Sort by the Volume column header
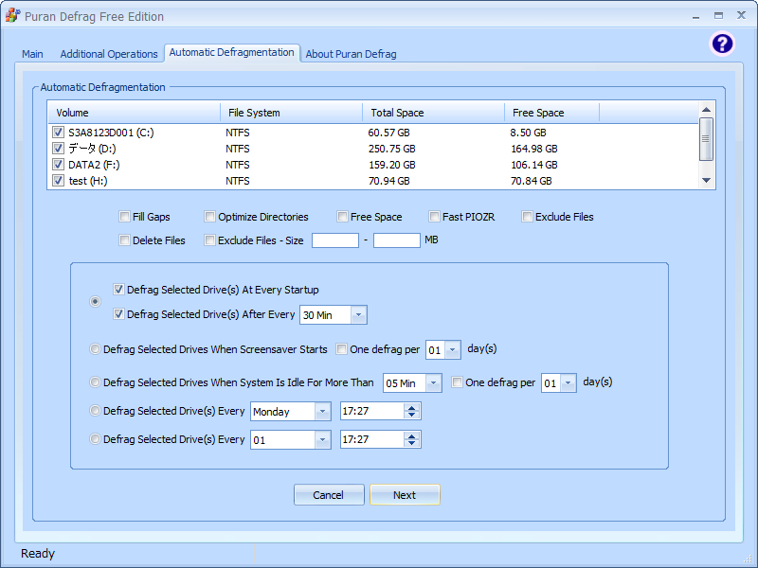Viewport: 758px width, 568px height. click(x=134, y=113)
